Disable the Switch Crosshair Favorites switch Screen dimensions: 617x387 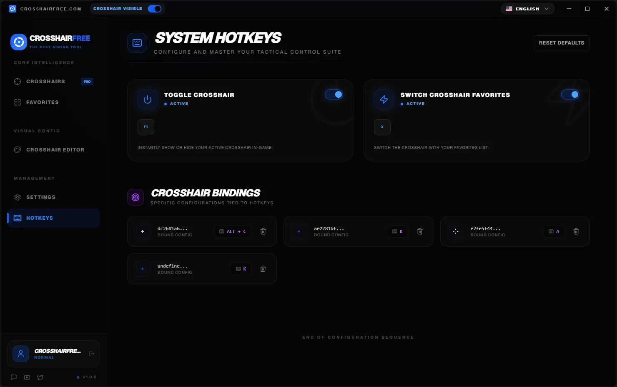(570, 94)
